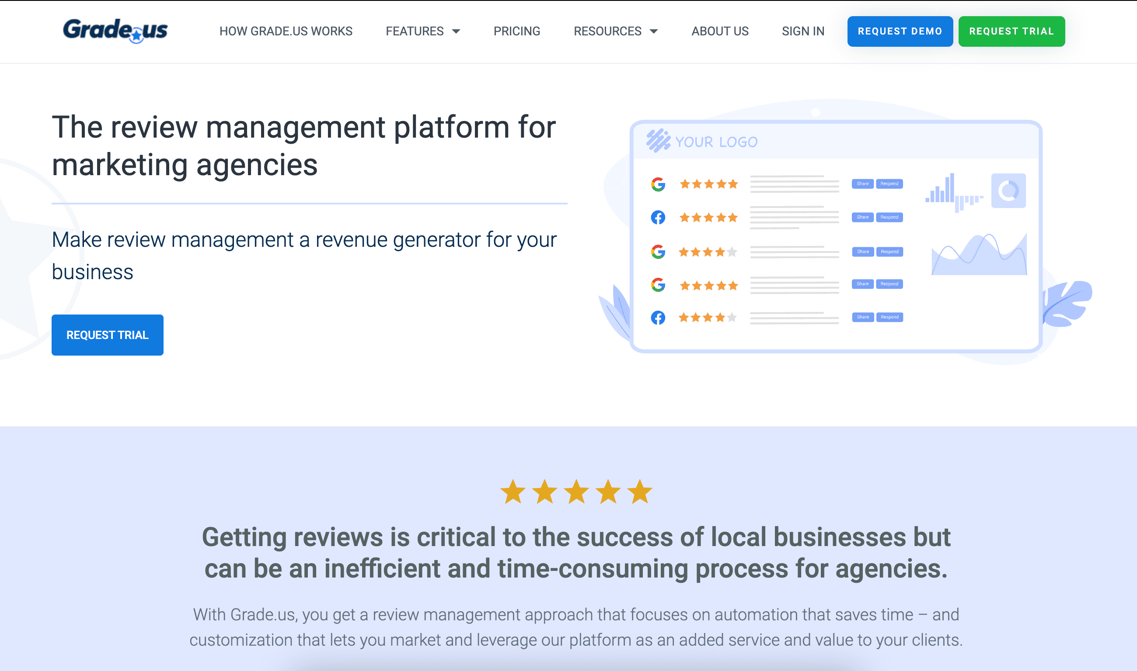
Task: Click the first Google icon in illustration
Action: pyautogui.click(x=658, y=184)
